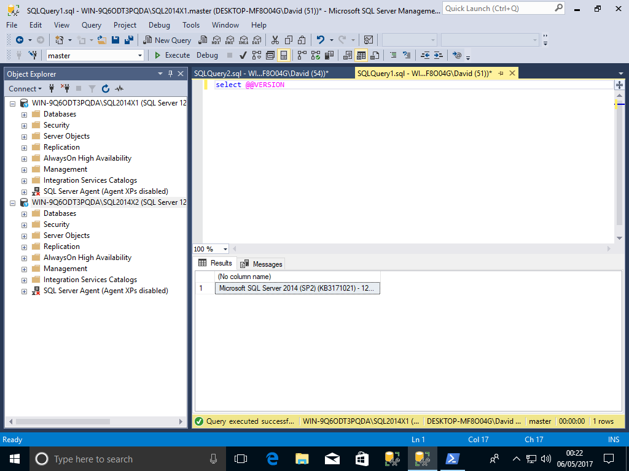
Task: Click the Analysis Services MDX Query icon
Action: point(216,40)
